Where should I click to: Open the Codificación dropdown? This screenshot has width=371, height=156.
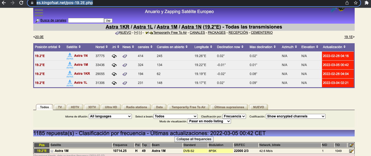point(296,116)
